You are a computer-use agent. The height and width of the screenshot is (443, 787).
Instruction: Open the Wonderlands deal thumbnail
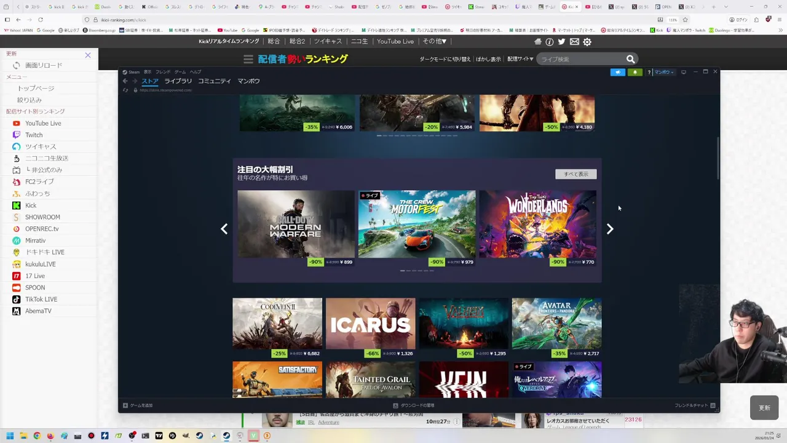[537, 223]
